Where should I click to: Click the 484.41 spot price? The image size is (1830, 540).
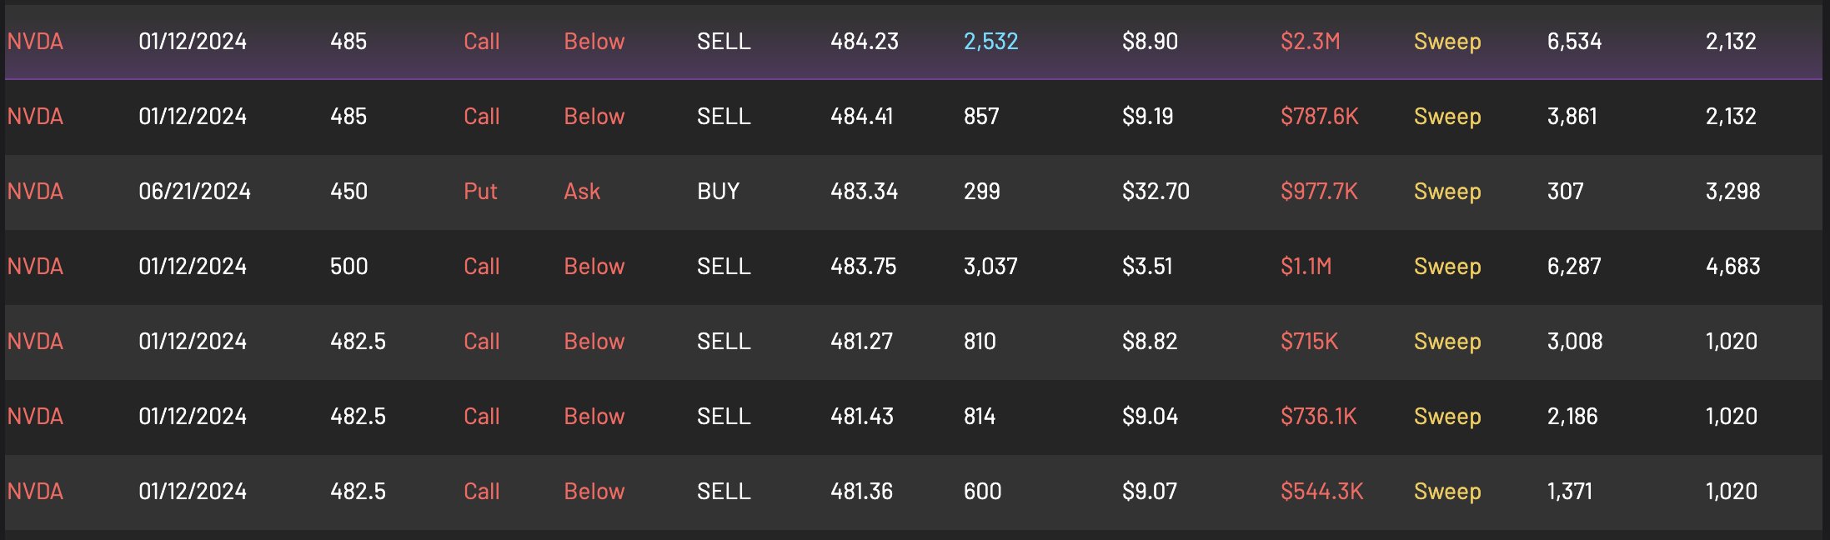(x=861, y=117)
